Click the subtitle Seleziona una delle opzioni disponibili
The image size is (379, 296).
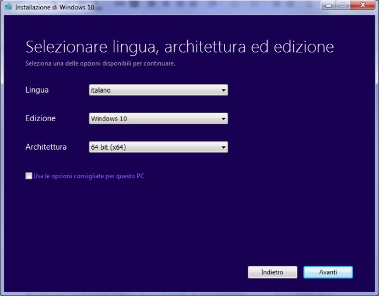(100, 64)
